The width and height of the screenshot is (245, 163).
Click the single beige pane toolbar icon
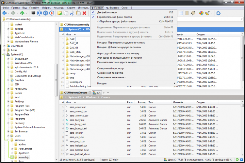coord(187,13)
